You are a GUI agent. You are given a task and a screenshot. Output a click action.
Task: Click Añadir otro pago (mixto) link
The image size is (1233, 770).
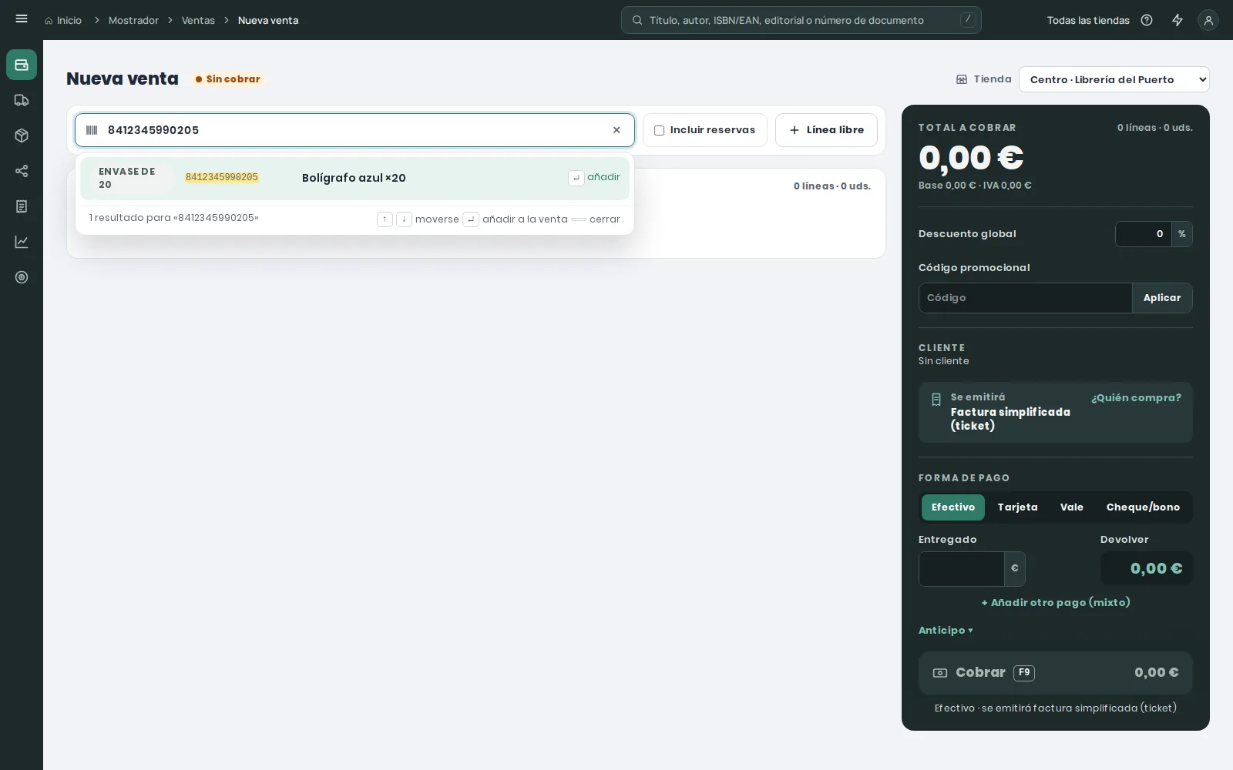click(1056, 602)
